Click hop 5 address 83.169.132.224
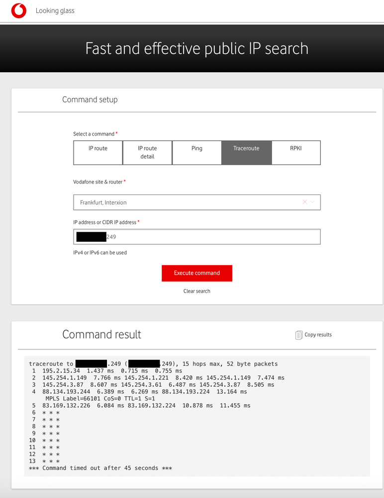Screen dimensions: 384x498 [151, 406]
